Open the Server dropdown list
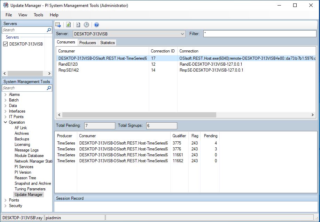The image size is (320, 222). pyautogui.click(x=183, y=34)
